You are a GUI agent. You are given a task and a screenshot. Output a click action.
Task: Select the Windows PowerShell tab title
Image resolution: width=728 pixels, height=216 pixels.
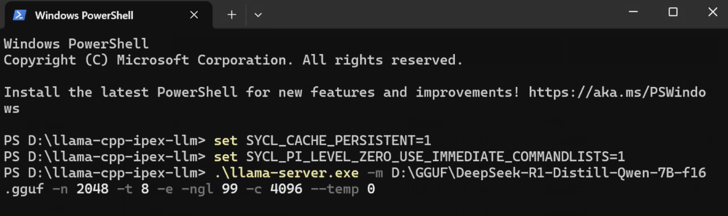point(84,15)
